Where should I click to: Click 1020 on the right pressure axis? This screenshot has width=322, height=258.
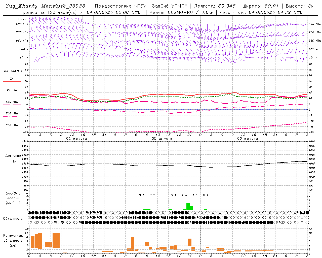tap(312, 159)
